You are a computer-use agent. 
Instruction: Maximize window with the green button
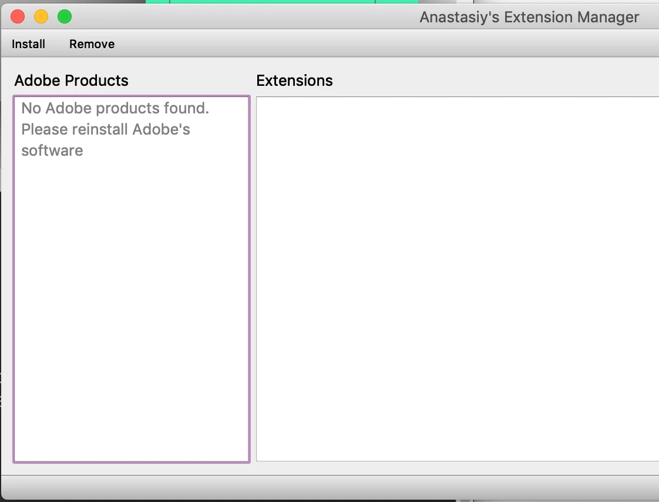65,17
